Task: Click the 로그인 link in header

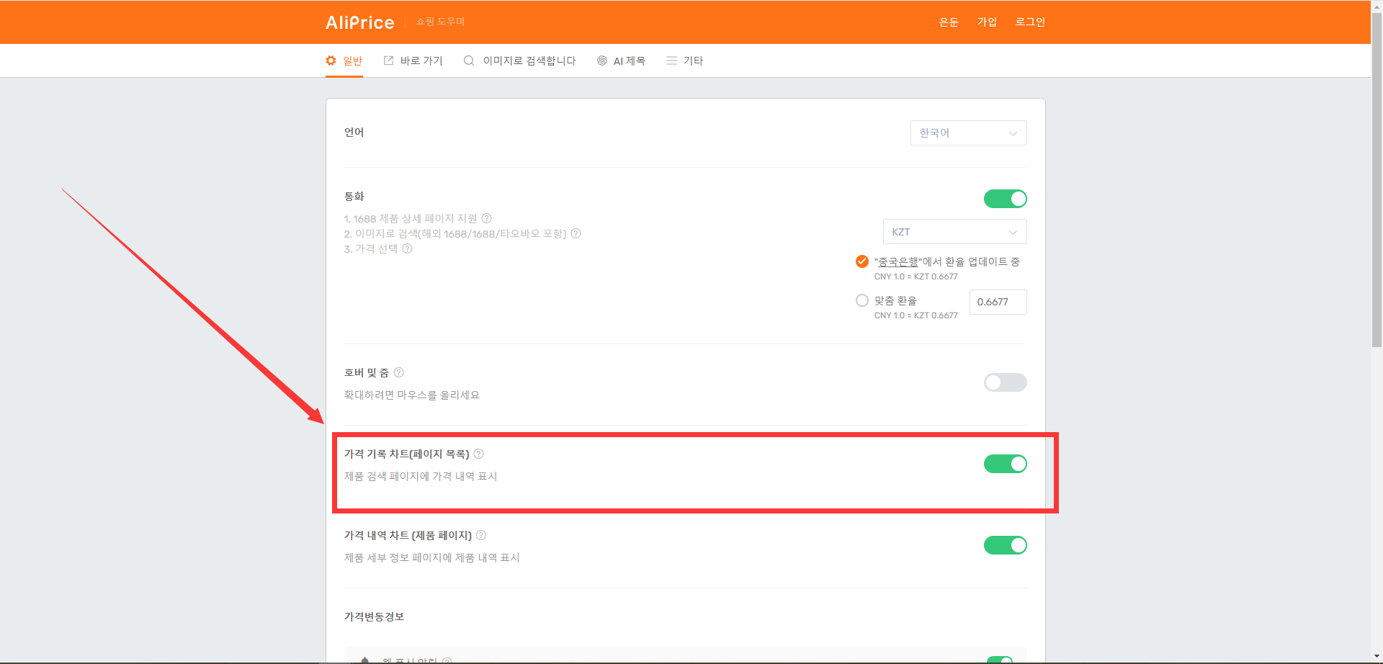Action: 1030,22
